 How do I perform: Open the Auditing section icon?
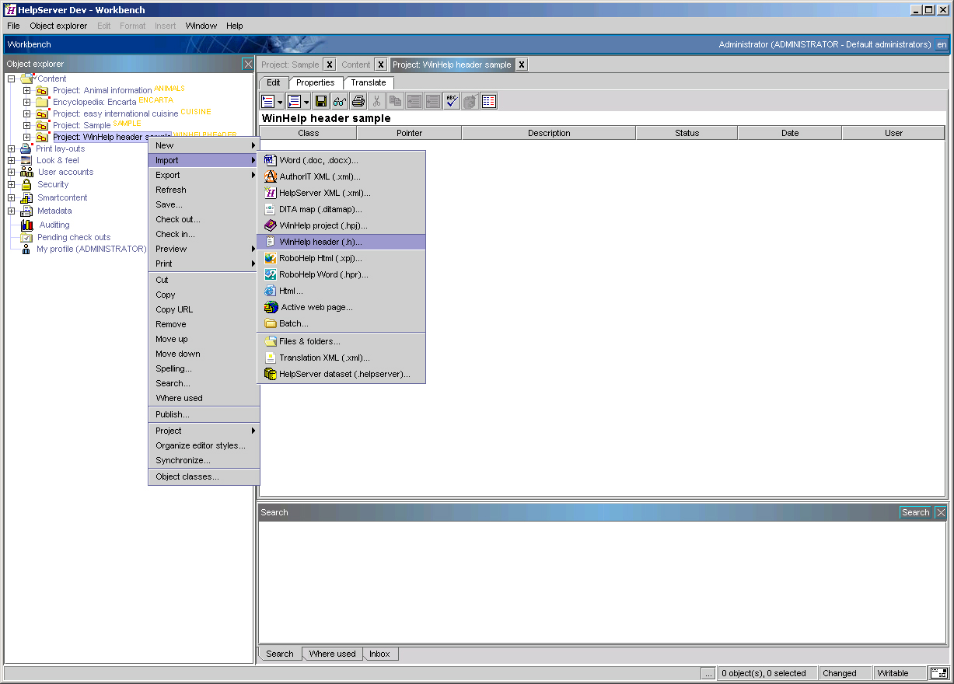click(x=26, y=224)
